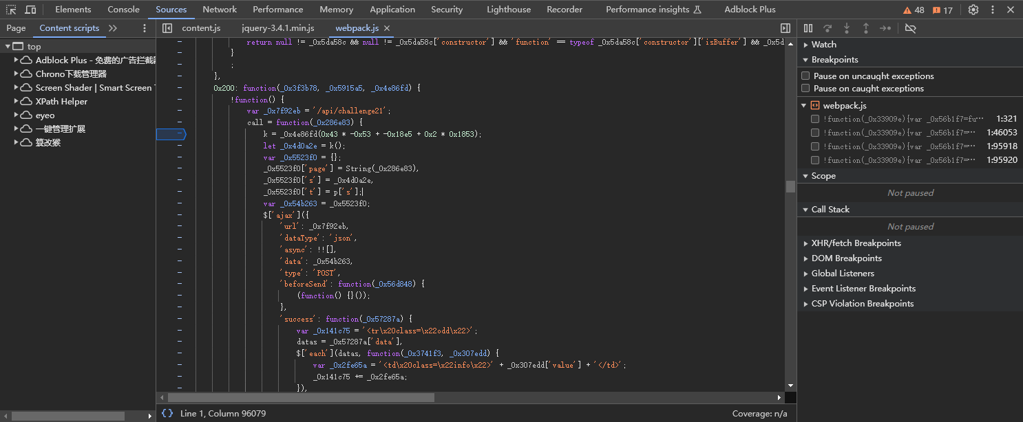Click the XPath Helper cloud icon

(x=26, y=102)
